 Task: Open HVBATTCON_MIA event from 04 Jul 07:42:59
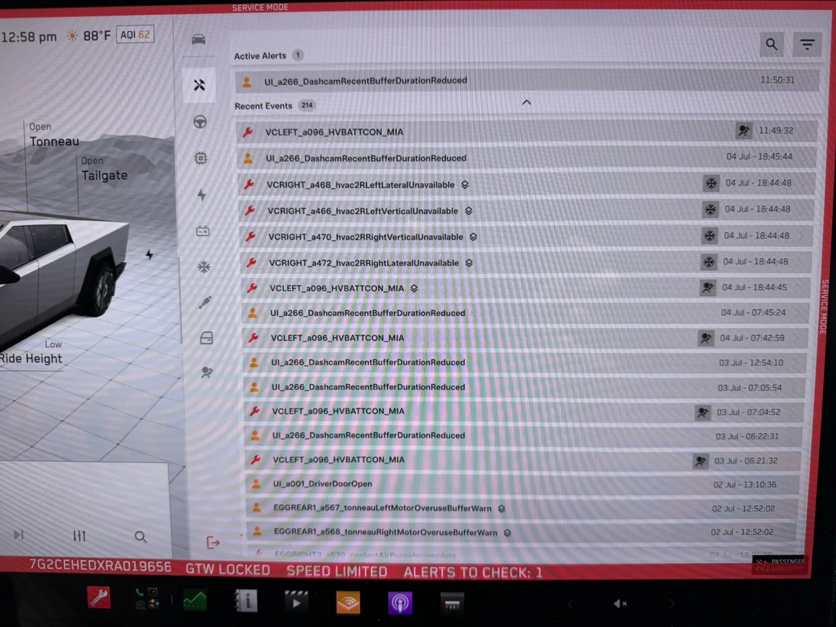[526, 338]
